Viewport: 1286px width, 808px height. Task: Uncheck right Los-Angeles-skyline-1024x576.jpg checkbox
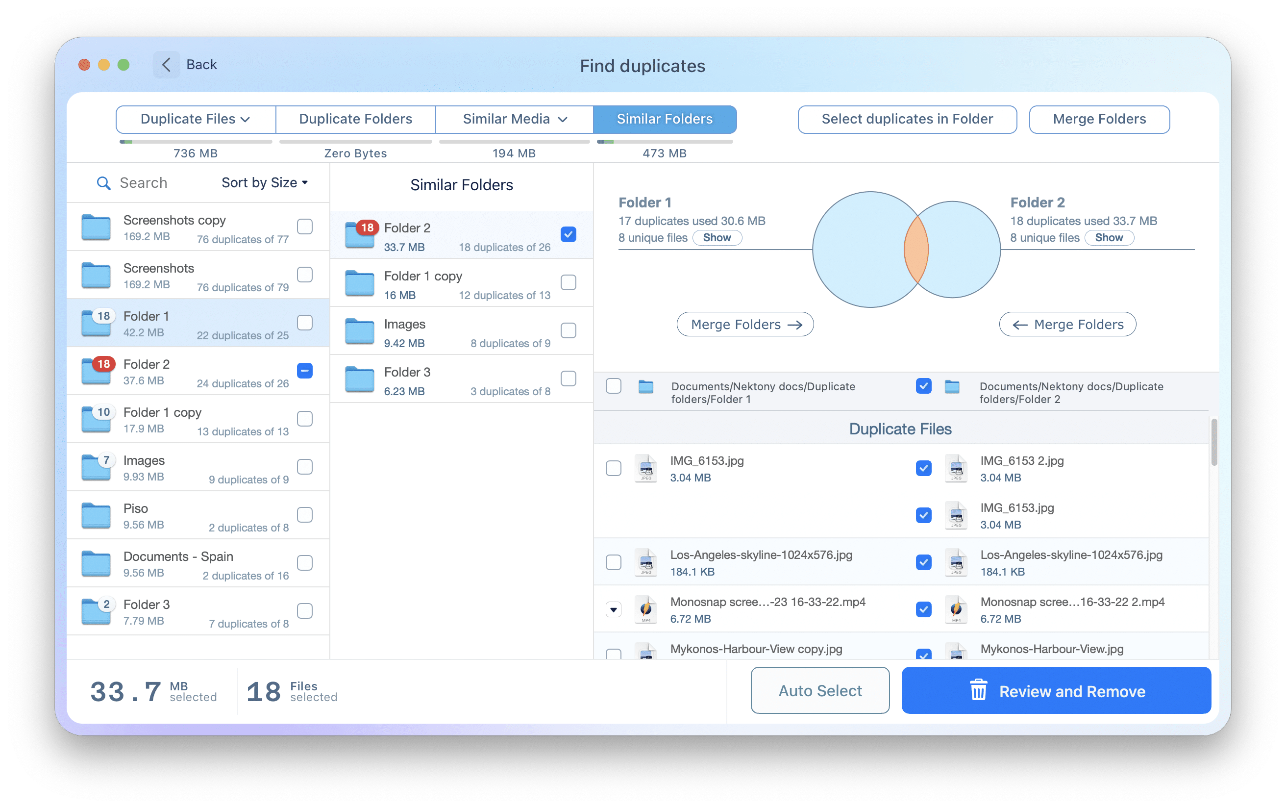(924, 563)
